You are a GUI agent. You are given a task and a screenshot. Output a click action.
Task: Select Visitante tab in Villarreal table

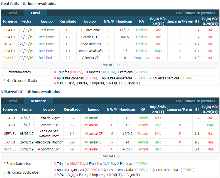coord(38,101)
